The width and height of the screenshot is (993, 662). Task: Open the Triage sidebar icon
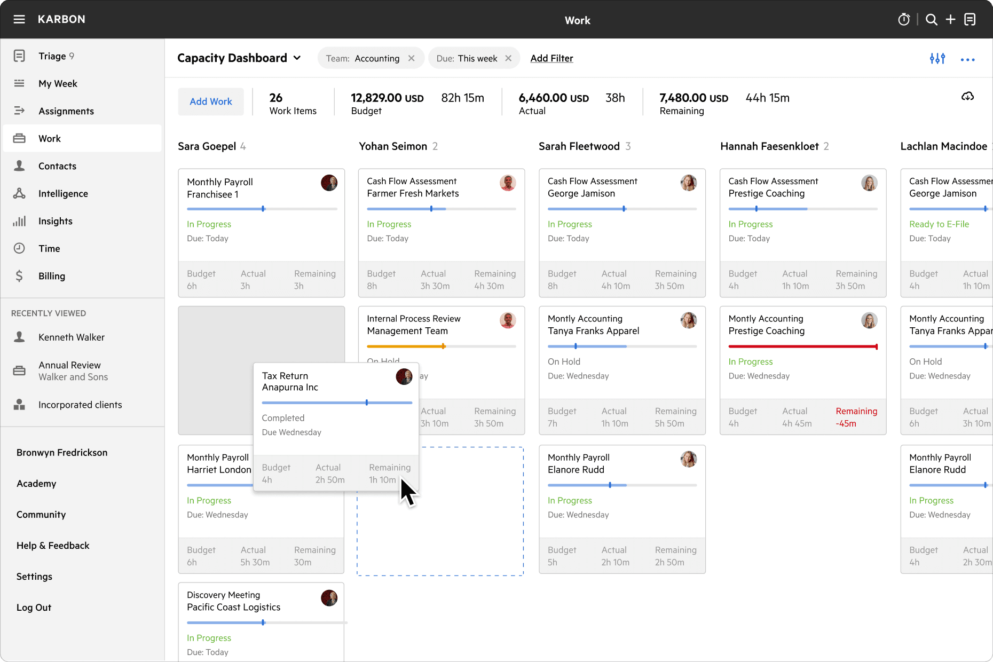click(20, 56)
